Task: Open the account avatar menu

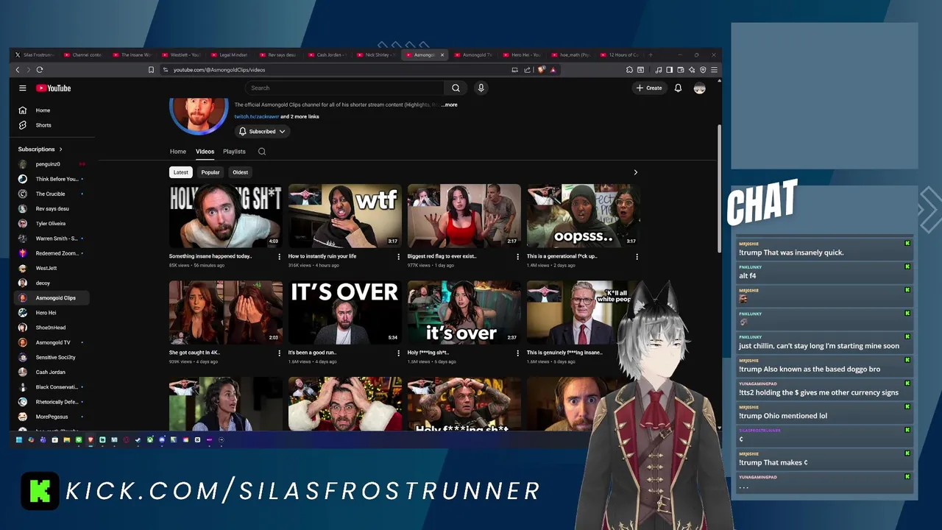Action: pyautogui.click(x=699, y=88)
